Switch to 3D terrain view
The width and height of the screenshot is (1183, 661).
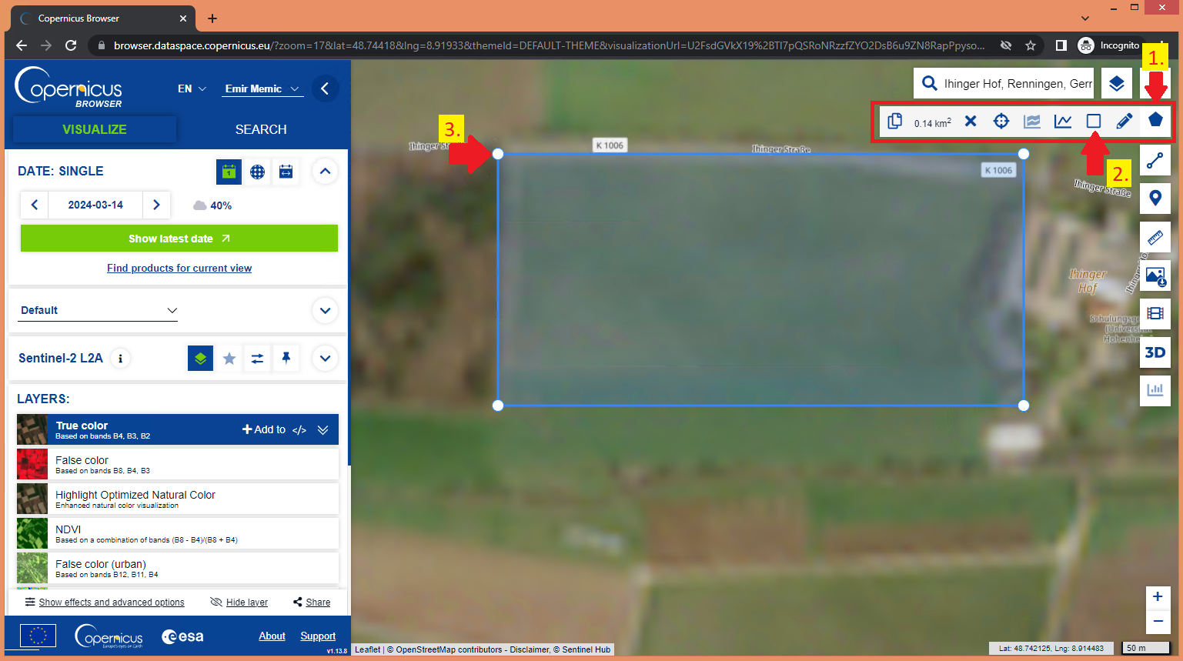tap(1155, 352)
